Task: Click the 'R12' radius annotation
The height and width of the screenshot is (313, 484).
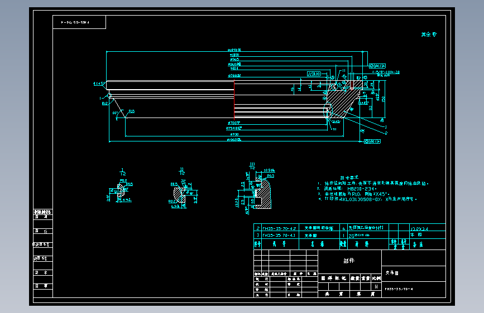Action: (105, 104)
